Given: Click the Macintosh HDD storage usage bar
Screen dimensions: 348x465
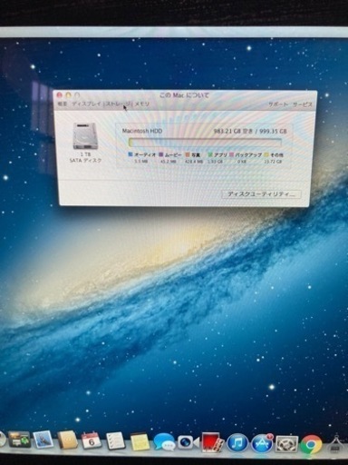Looking at the screenshot, I should pyautogui.click(x=205, y=143).
